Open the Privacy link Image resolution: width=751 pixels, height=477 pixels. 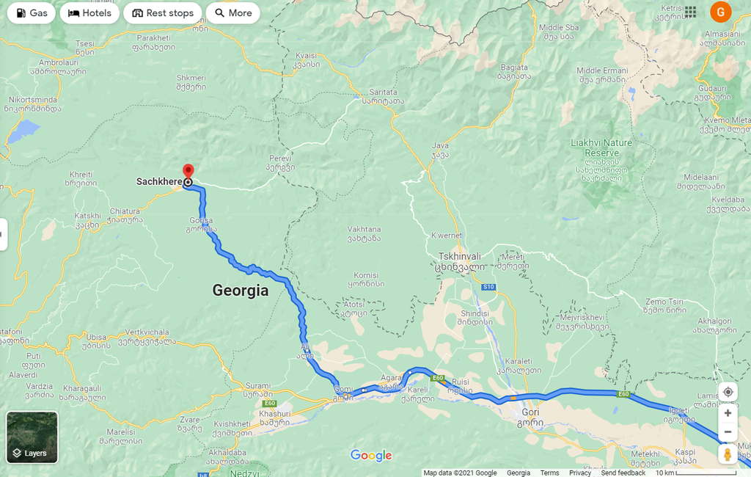579,473
